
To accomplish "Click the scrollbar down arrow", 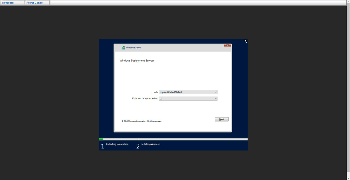I will click(x=348, y=178).
